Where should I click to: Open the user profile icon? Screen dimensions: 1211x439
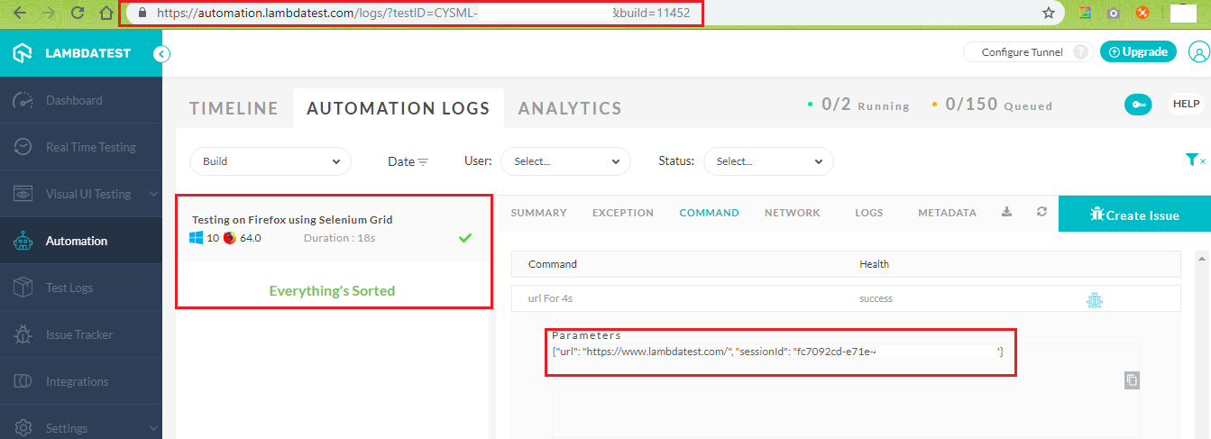pyautogui.click(x=1198, y=52)
